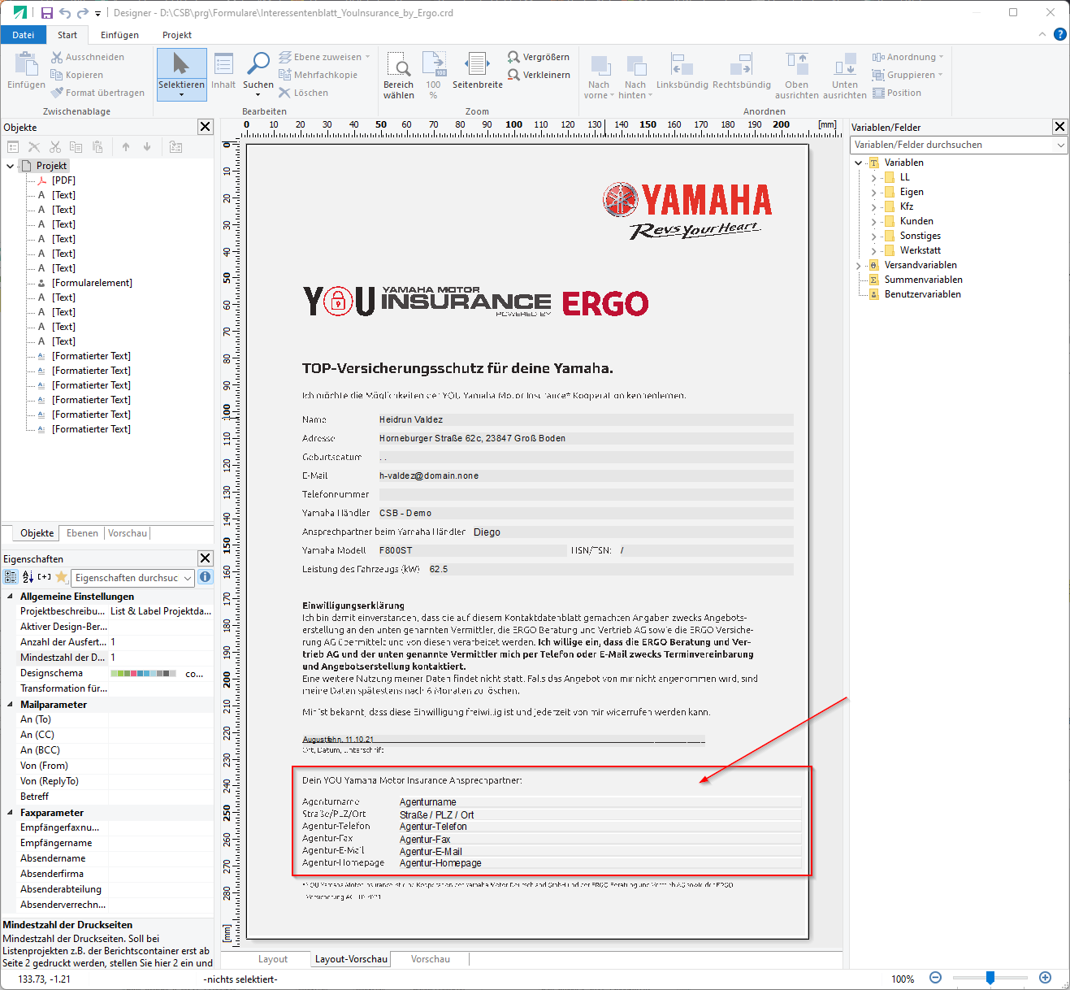The width and height of the screenshot is (1070, 990).
Task: Open Nach vorne dropdown
Action: 600,76
